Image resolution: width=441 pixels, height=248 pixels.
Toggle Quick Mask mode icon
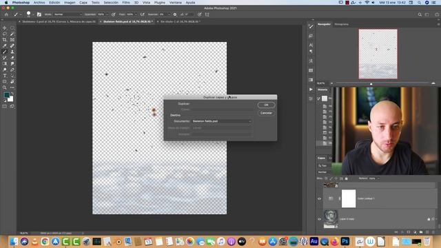[5, 106]
